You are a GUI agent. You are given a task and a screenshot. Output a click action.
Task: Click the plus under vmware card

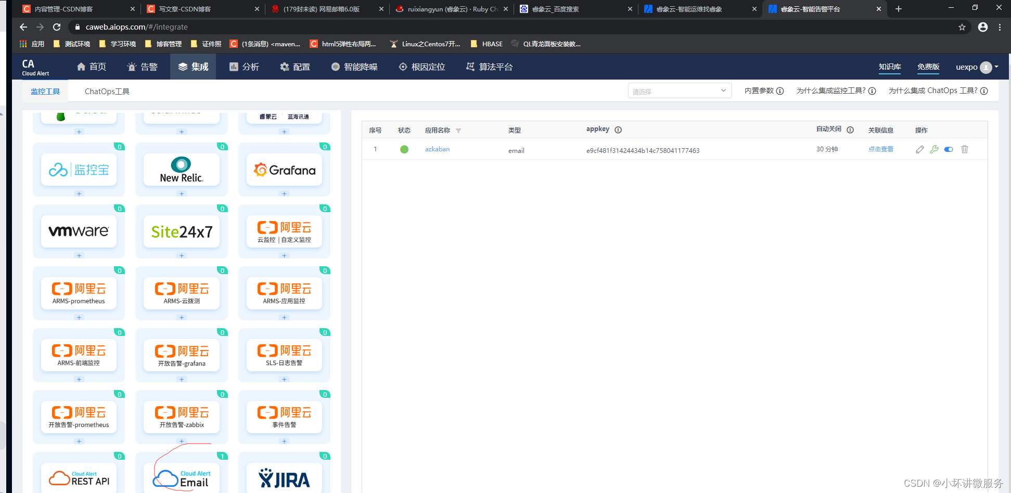pyautogui.click(x=79, y=255)
